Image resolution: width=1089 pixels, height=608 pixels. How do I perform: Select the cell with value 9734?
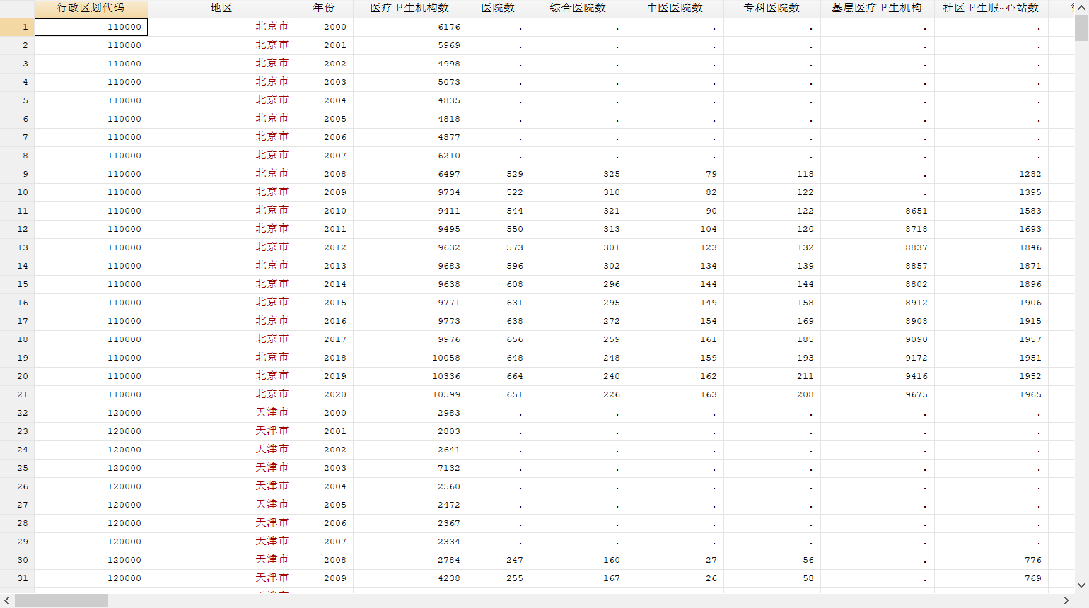click(x=410, y=192)
